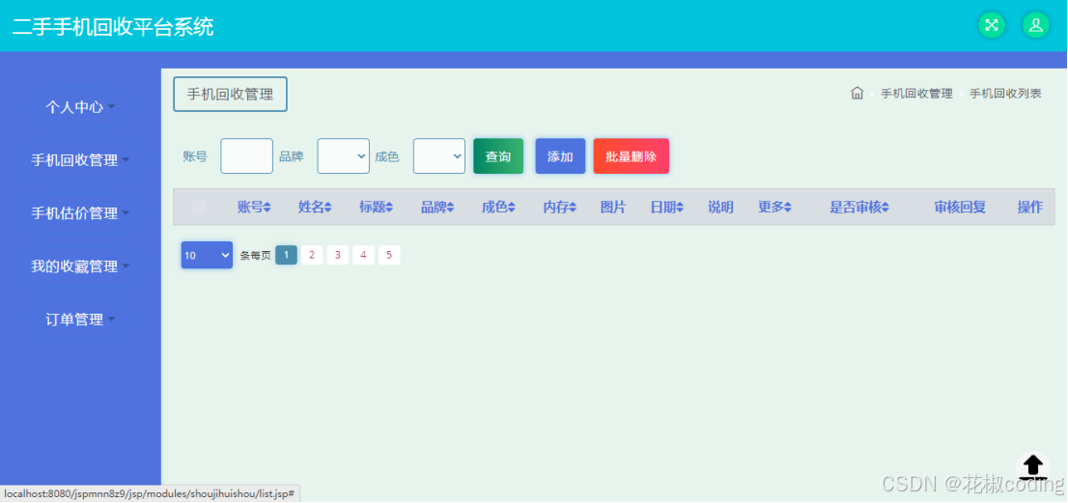
Task: Sort table by 品牌 column header
Action: tap(437, 207)
